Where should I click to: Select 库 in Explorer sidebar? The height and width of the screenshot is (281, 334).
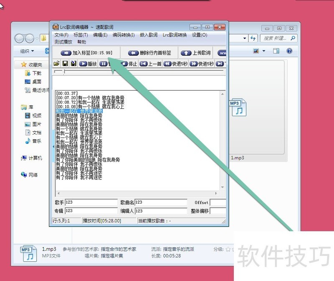point(27,107)
